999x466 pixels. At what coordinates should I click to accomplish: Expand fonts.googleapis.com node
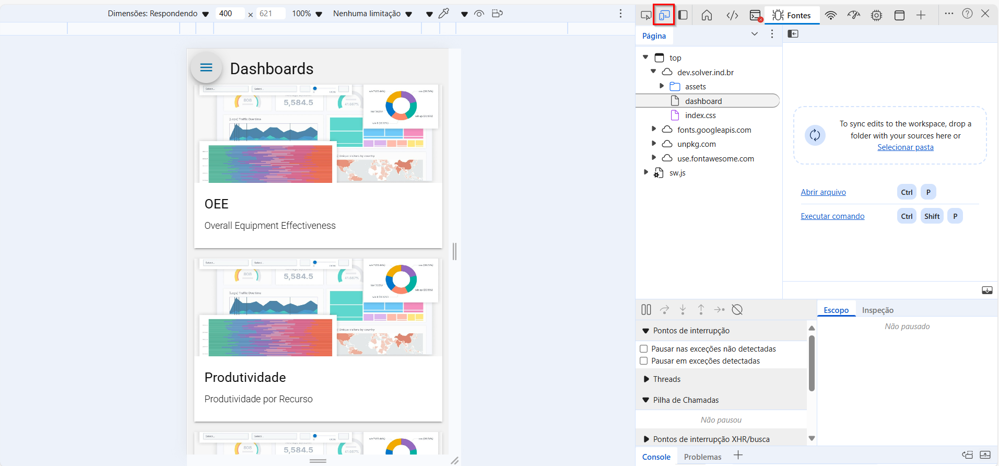coord(653,129)
